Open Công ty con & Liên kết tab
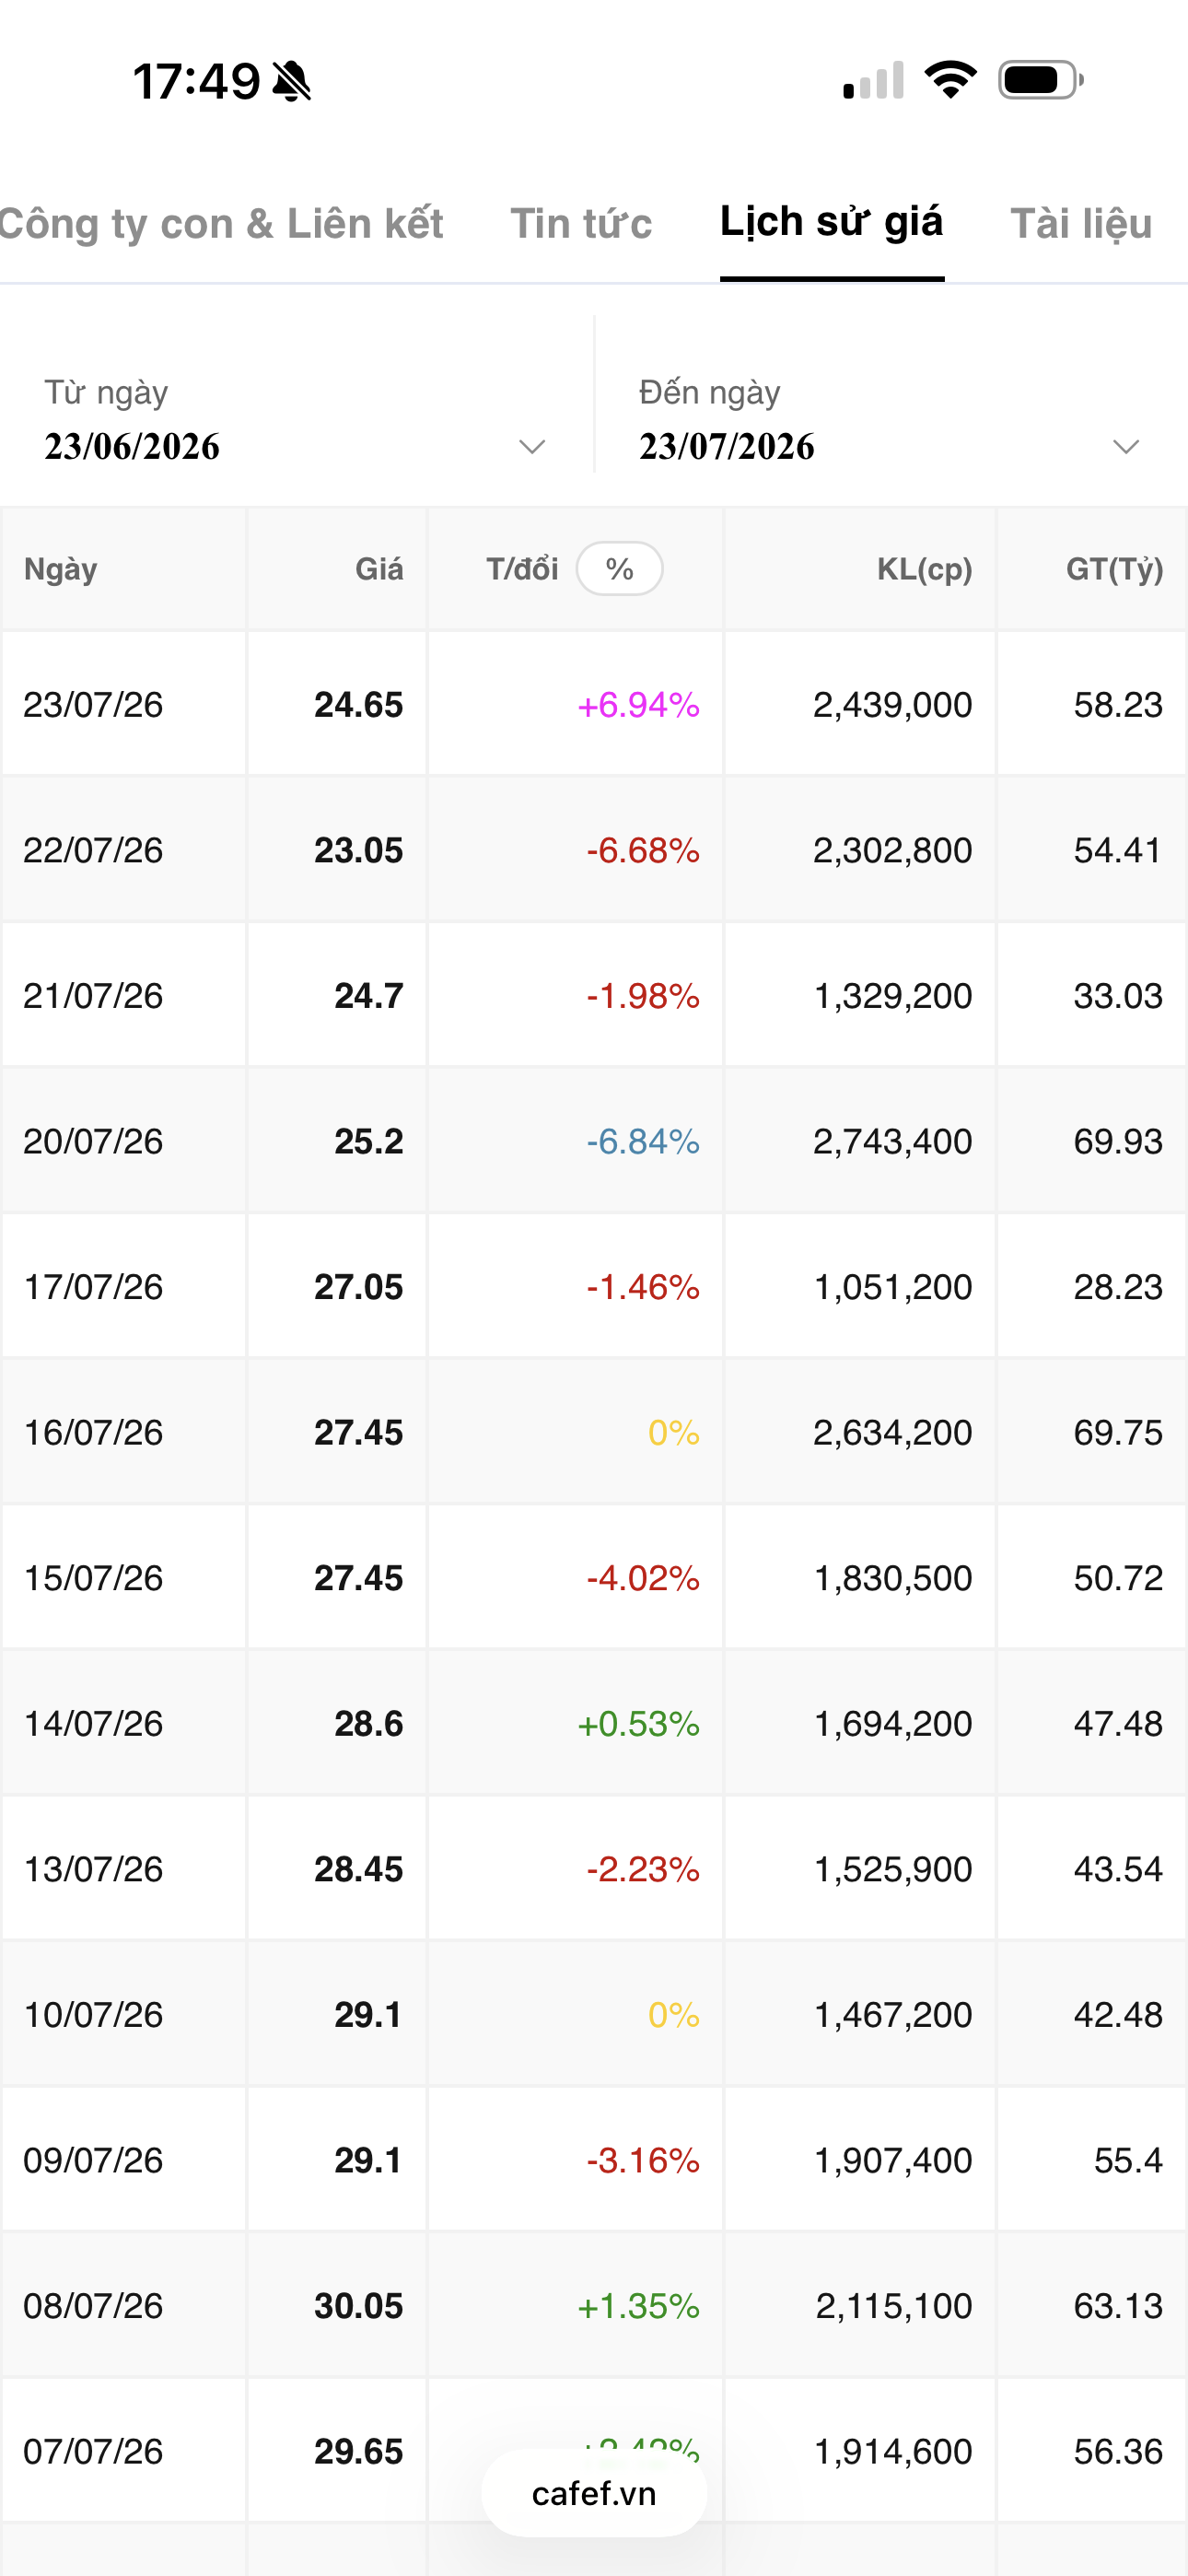 click(221, 224)
